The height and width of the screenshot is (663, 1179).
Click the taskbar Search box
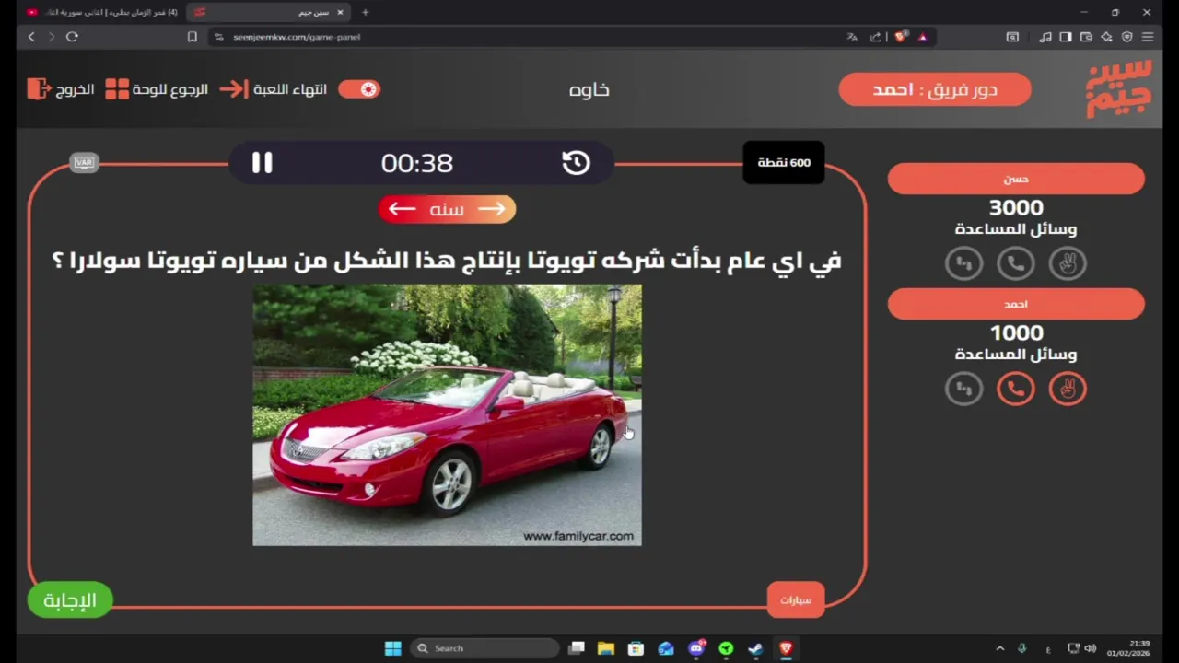click(x=484, y=648)
